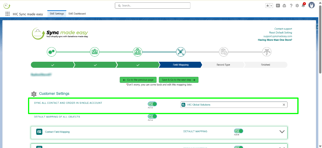Clear the HIC Global Solutions account selection
322x148 pixels.
click(284, 105)
